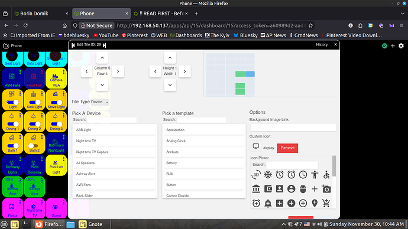Click the Background Image Link field
This screenshot has height=229, width=408.
click(x=293, y=127)
